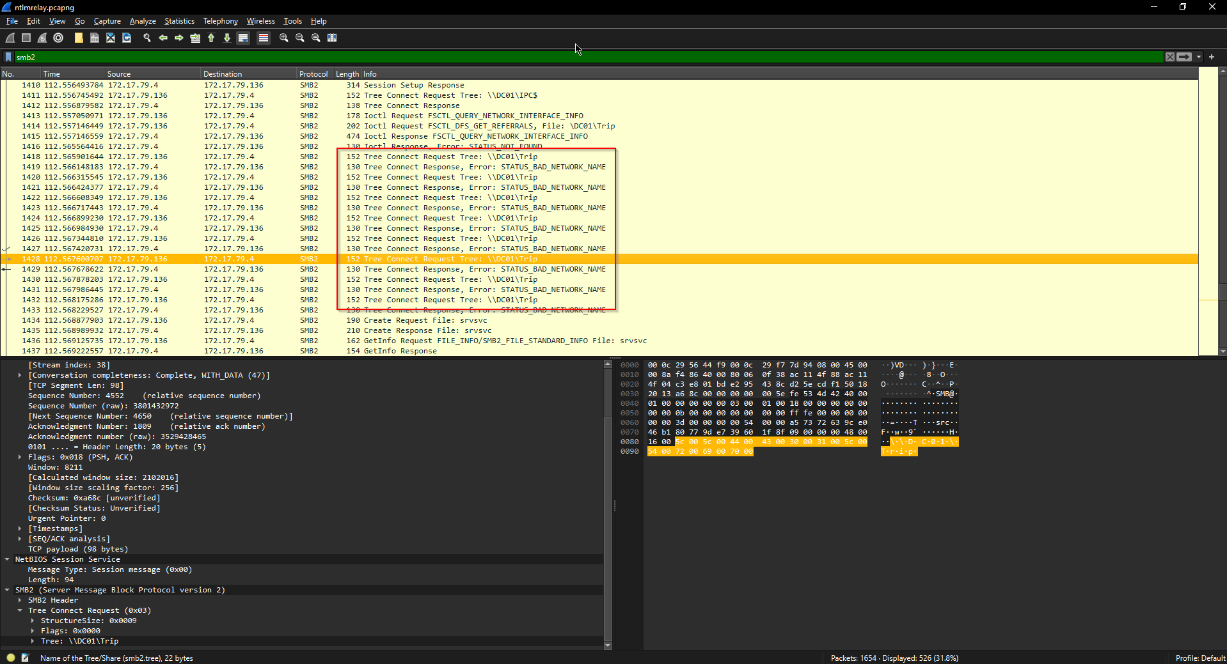Open the File menu

[12, 21]
